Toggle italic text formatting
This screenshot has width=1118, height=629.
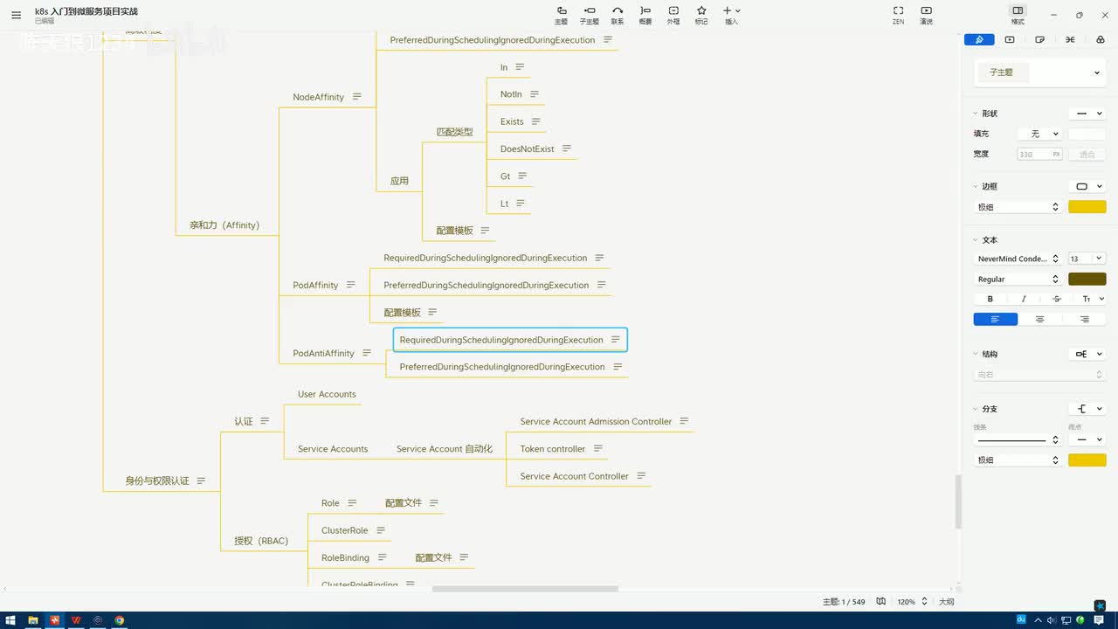pyautogui.click(x=1024, y=299)
